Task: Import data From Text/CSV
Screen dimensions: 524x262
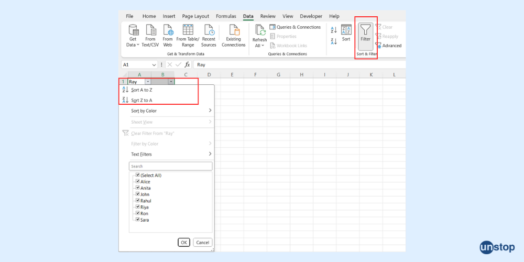Action: (150, 36)
